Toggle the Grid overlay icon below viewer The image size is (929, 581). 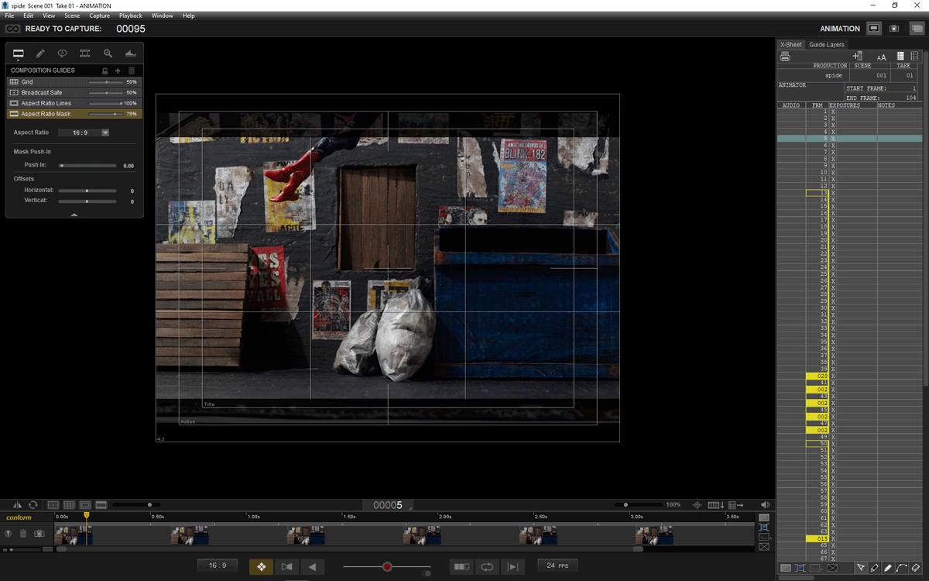[x=69, y=505]
